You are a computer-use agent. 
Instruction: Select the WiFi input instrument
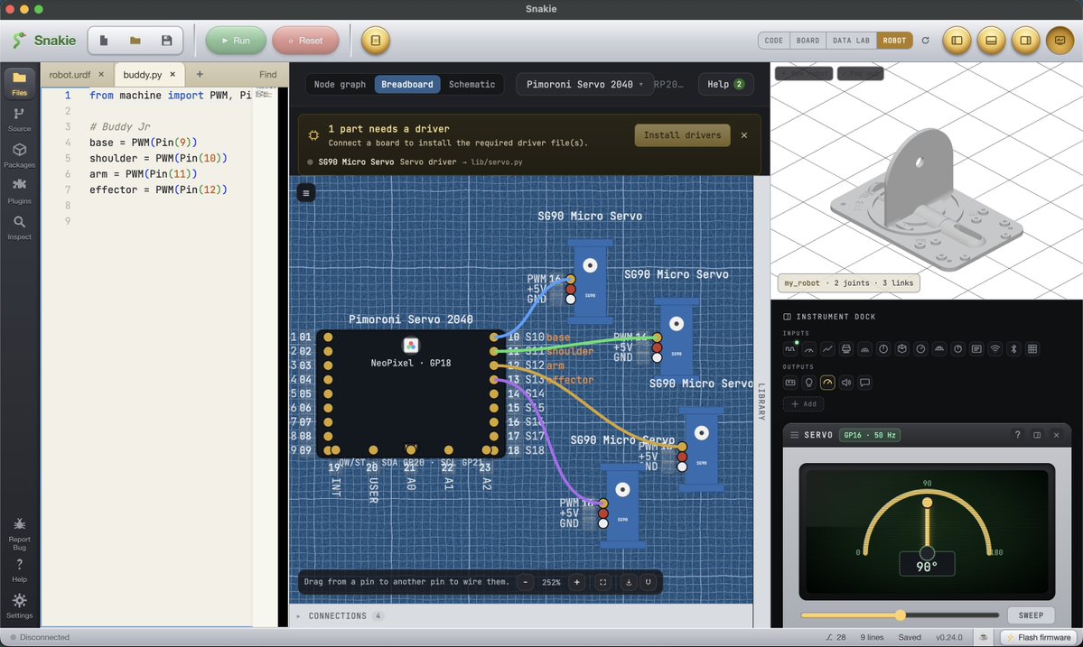pyautogui.click(x=995, y=349)
